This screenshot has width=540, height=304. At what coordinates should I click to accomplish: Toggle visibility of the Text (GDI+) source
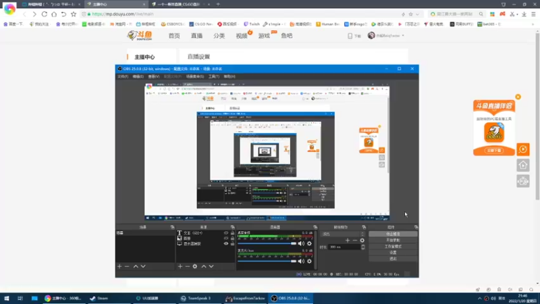coord(226,233)
